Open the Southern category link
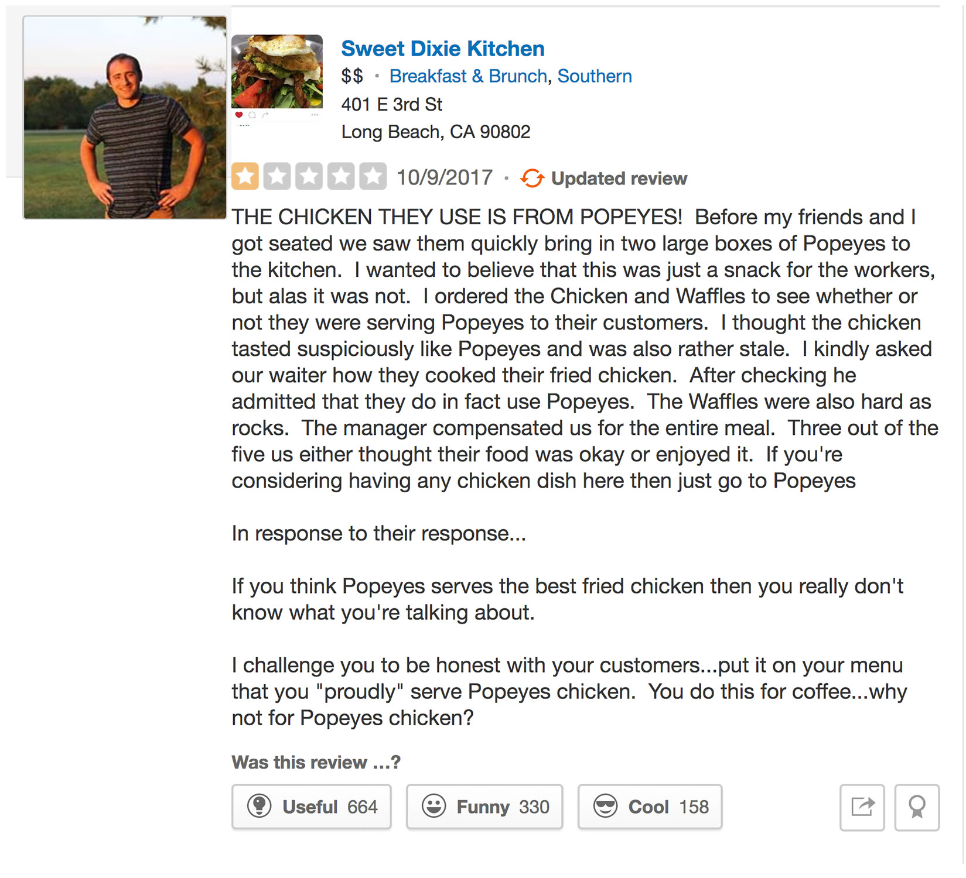This screenshot has width=966, height=878. coord(595,76)
